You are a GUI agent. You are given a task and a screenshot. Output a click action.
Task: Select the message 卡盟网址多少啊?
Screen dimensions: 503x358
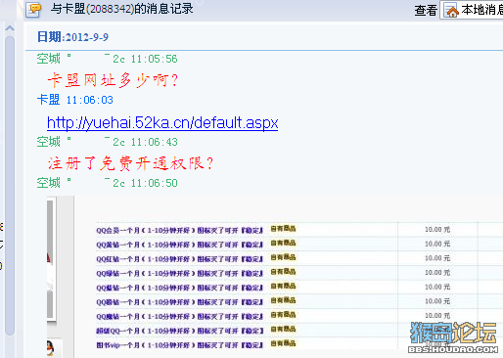click(x=113, y=80)
